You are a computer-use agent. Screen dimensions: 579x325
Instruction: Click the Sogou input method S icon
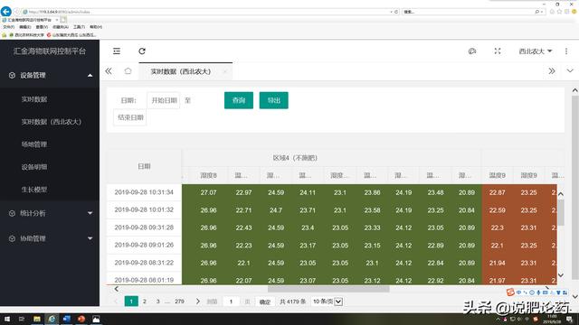tap(510, 292)
